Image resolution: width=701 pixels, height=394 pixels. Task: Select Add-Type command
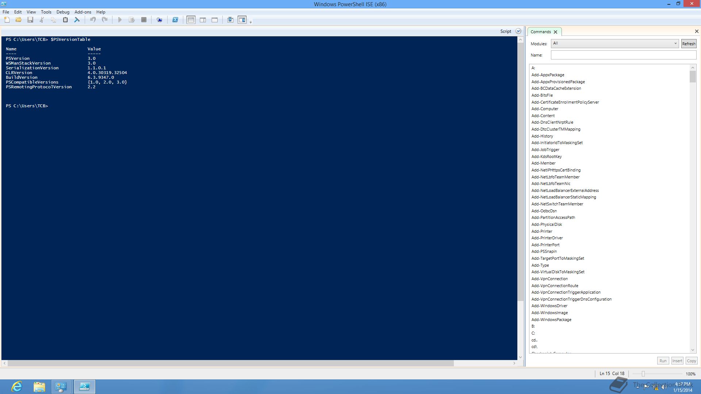point(540,265)
